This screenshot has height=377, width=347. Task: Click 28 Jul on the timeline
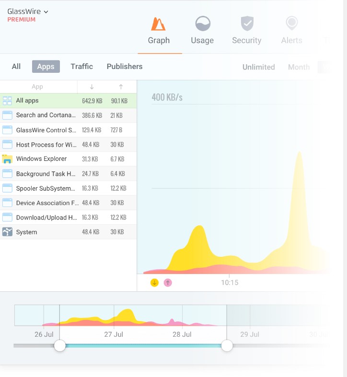pos(182,334)
